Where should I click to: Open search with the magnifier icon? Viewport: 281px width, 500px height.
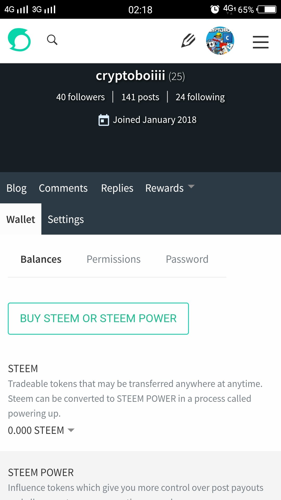coord(52,40)
